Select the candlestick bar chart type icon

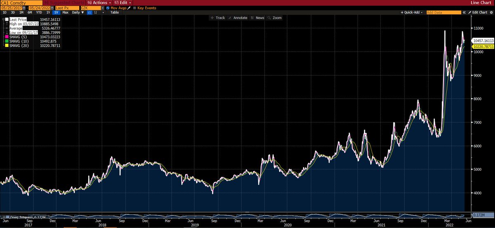pyautogui.click(x=95, y=12)
